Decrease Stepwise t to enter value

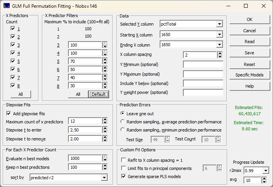coord(104,131)
